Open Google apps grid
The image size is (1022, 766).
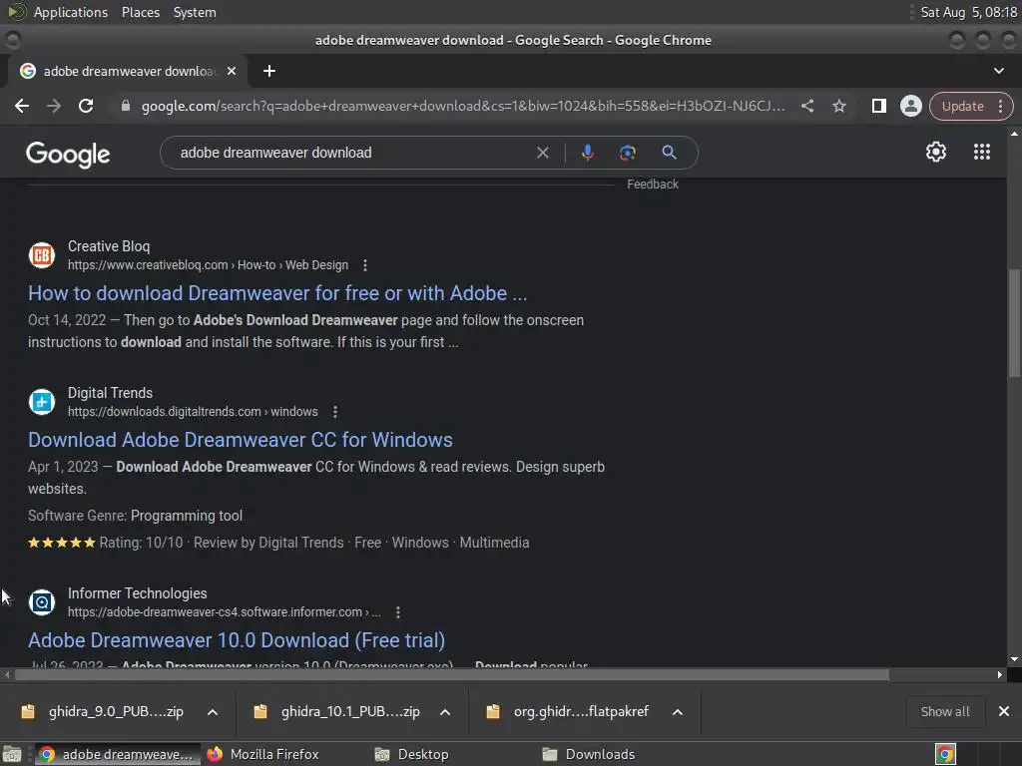click(982, 152)
